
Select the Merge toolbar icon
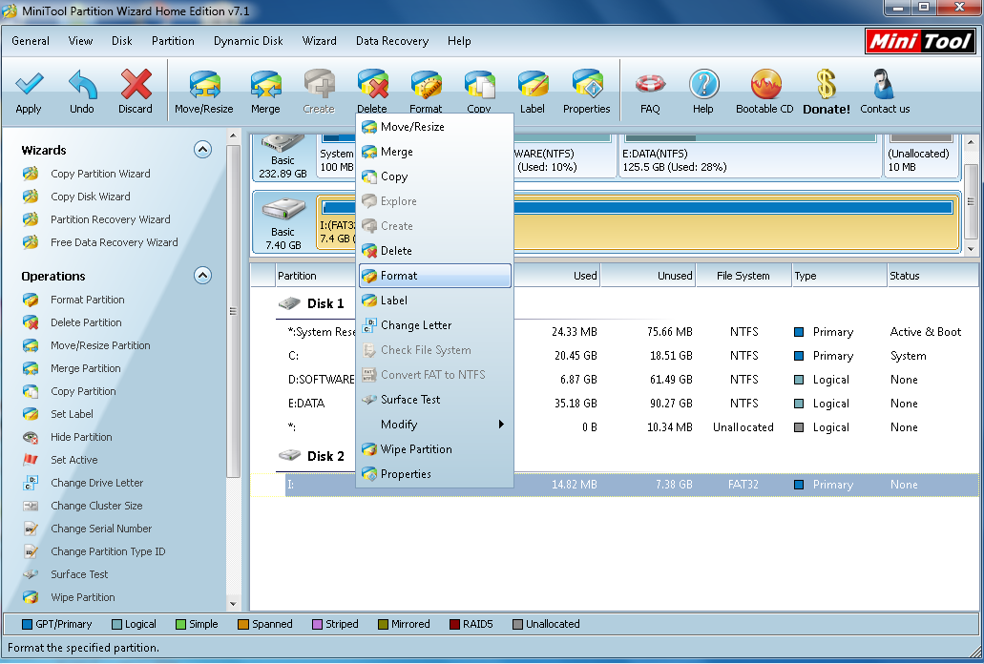pos(265,85)
